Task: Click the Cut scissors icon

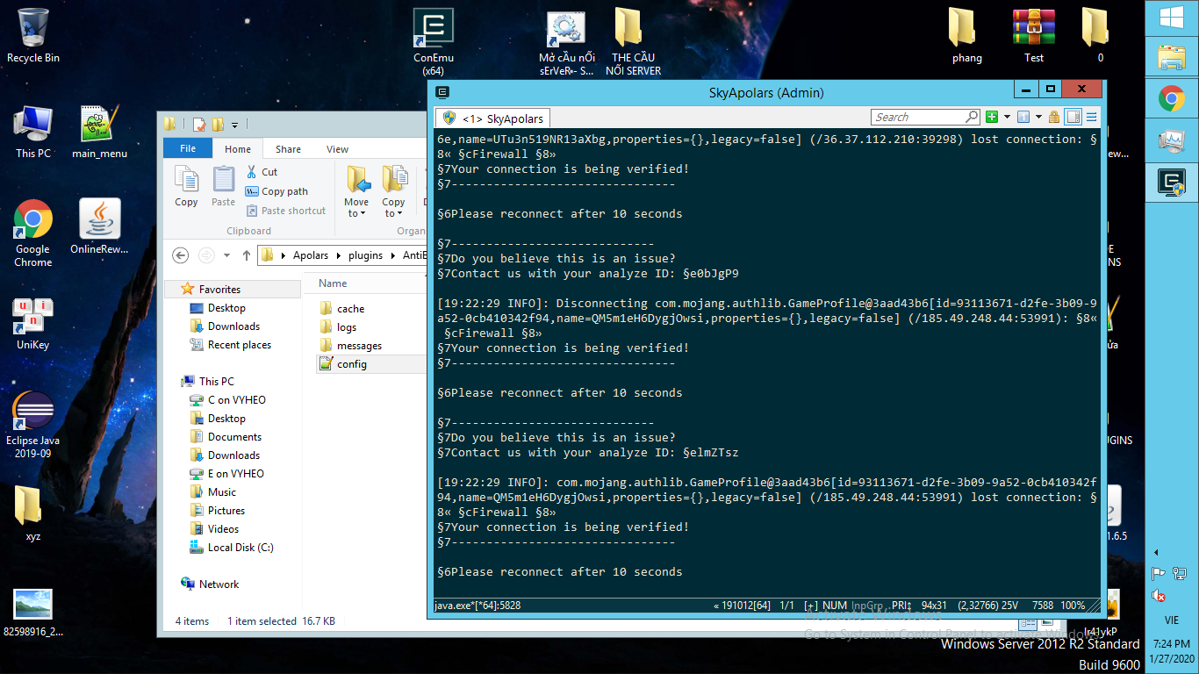Action: tap(252, 172)
